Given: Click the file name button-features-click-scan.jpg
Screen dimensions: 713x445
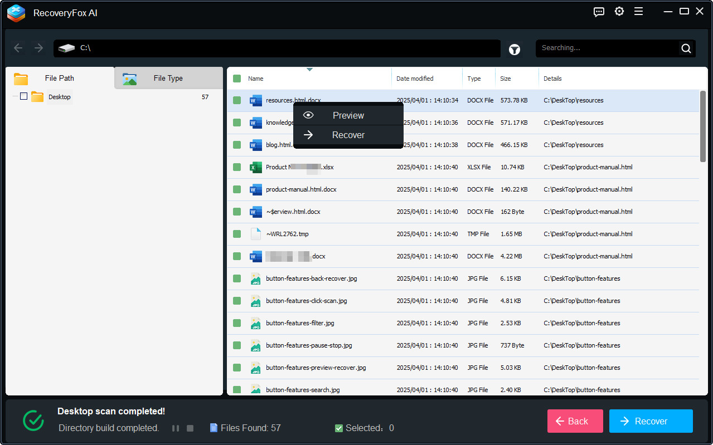Looking at the screenshot, I should pyautogui.click(x=307, y=301).
